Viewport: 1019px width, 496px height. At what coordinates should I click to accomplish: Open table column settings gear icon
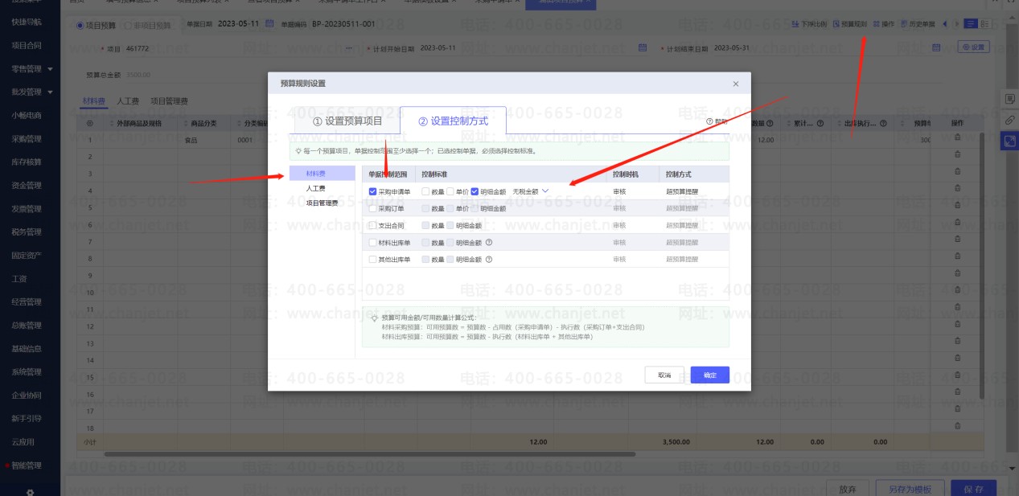pyautogui.click(x=89, y=123)
